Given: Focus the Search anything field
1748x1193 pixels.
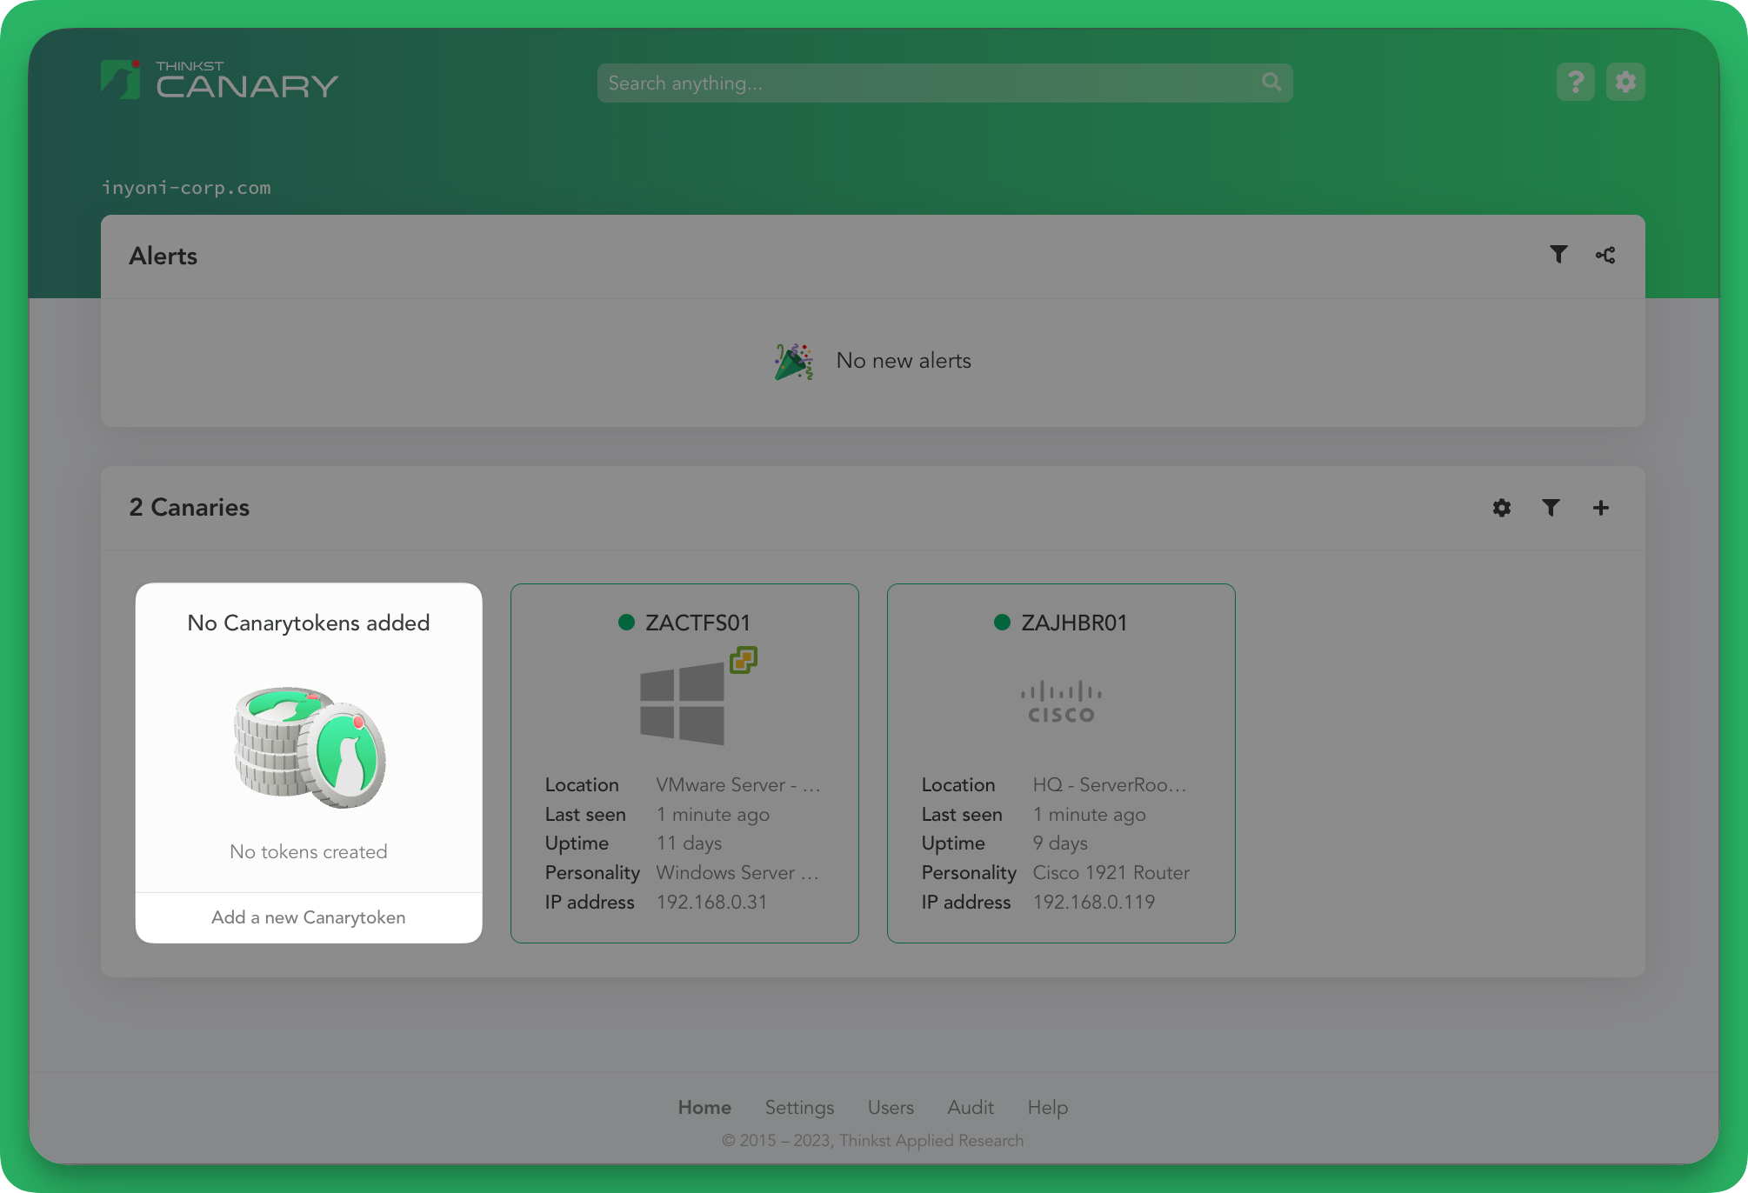Looking at the screenshot, I should click(x=944, y=83).
